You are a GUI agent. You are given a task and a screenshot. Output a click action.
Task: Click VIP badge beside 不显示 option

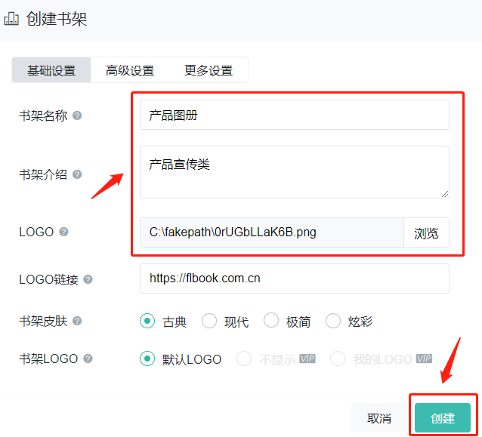307,359
